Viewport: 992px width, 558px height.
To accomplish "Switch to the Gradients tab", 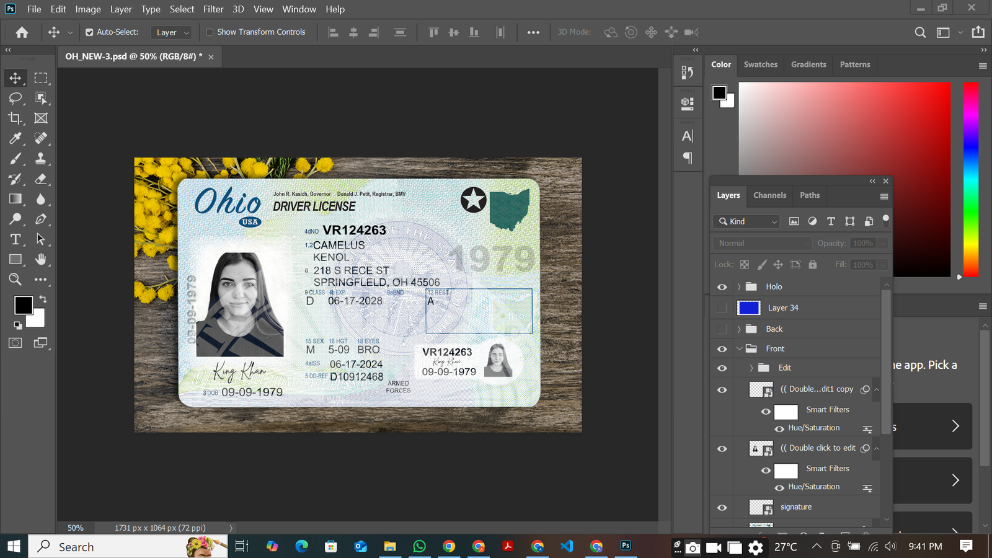I will pos(808,64).
